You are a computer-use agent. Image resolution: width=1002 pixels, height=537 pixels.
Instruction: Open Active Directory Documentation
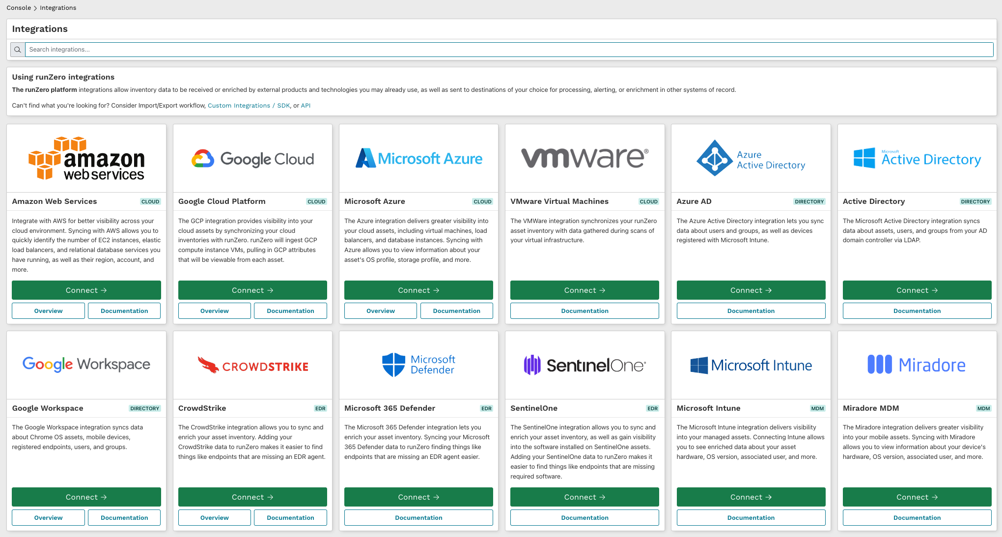(x=917, y=311)
